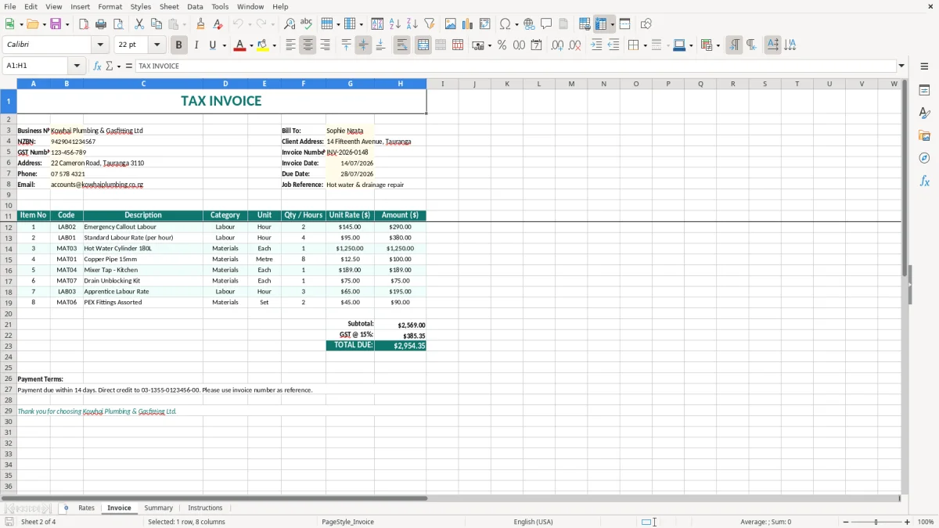Click the Sort Ascending icon
This screenshot has width=939, height=528.
395,24
